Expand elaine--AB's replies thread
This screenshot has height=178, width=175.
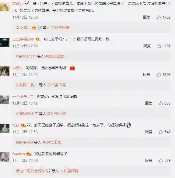[x=52, y=142]
